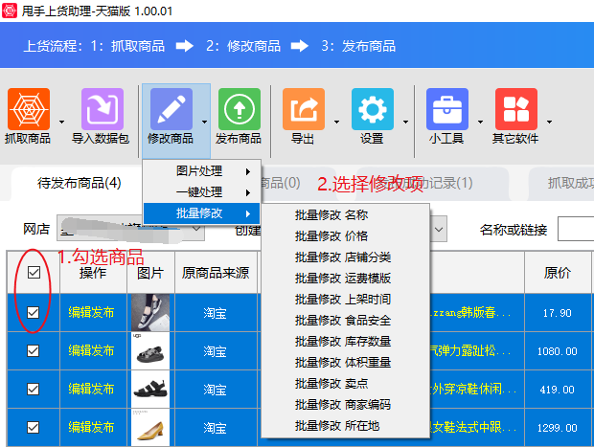Click the 原商品来源 column header
Image resolution: width=594 pixels, height=447 pixels.
tap(216, 273)
